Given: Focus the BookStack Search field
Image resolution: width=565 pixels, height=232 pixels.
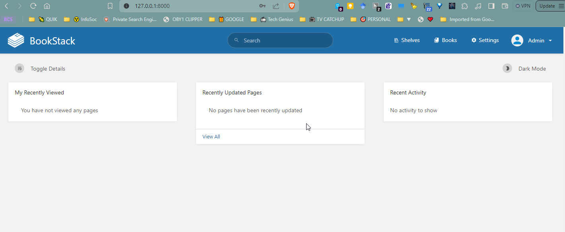Looking at the screenshot, I should (280, 40).
